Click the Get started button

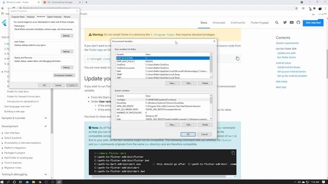point(313,22)
